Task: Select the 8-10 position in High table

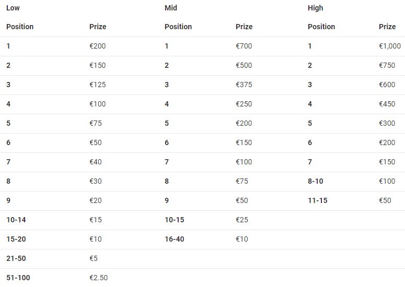Action: (x=315, y=181)
